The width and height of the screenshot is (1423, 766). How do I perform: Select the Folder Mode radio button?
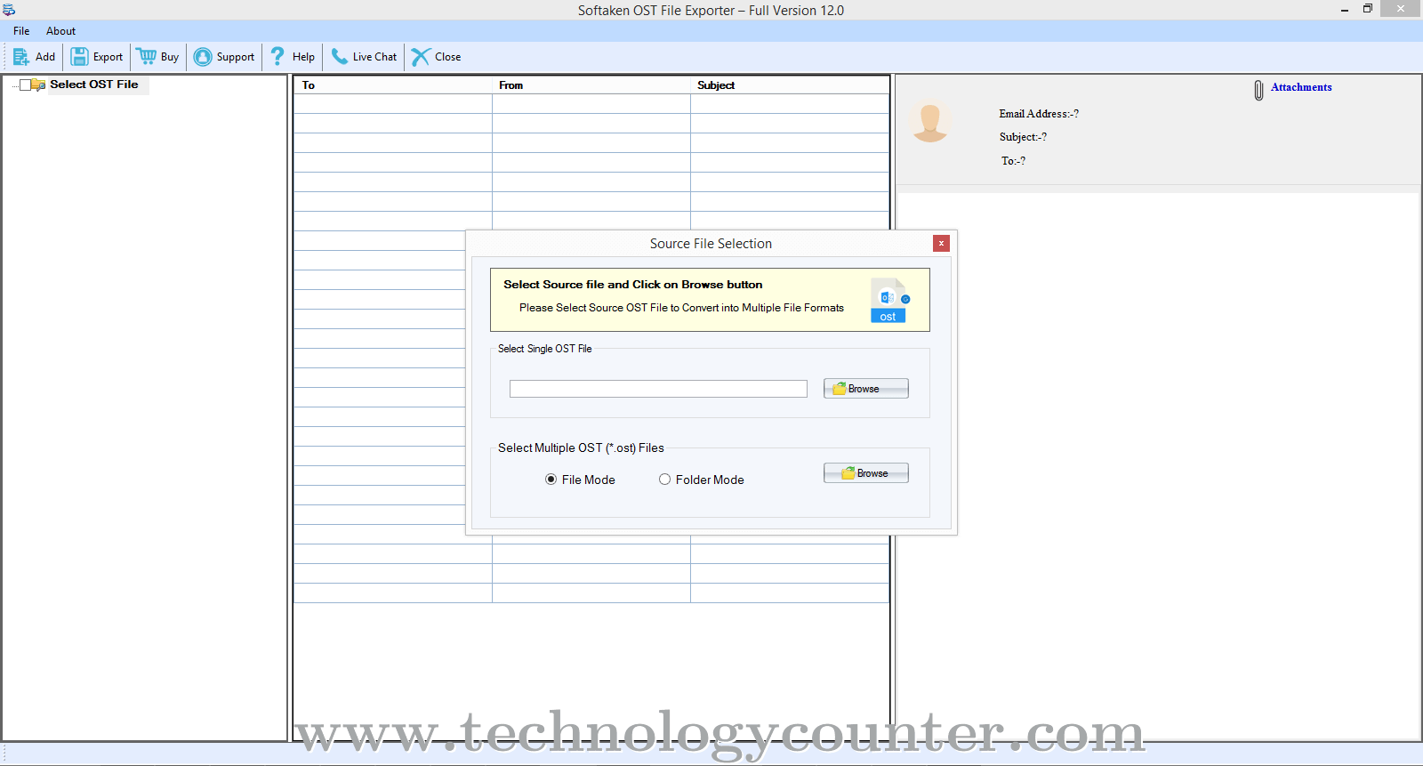coord(664,480)
